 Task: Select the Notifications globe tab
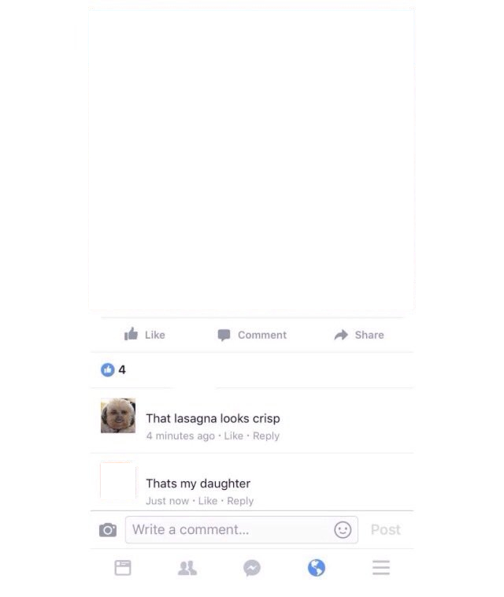(x=317, y=568)
